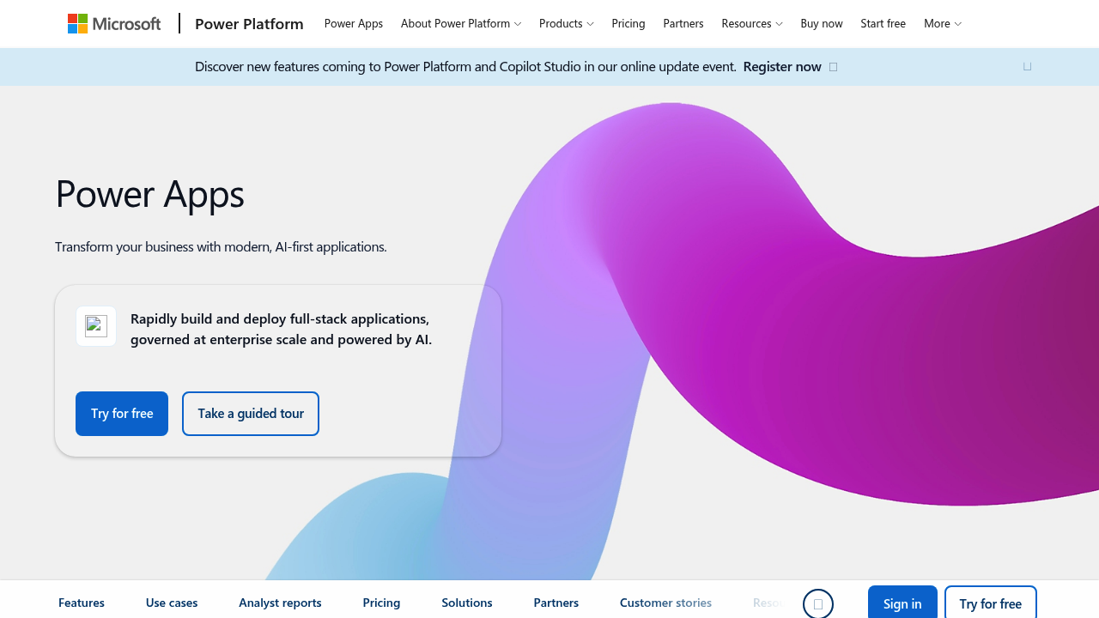
Task: Open the More menu
Action: point(943,24)
